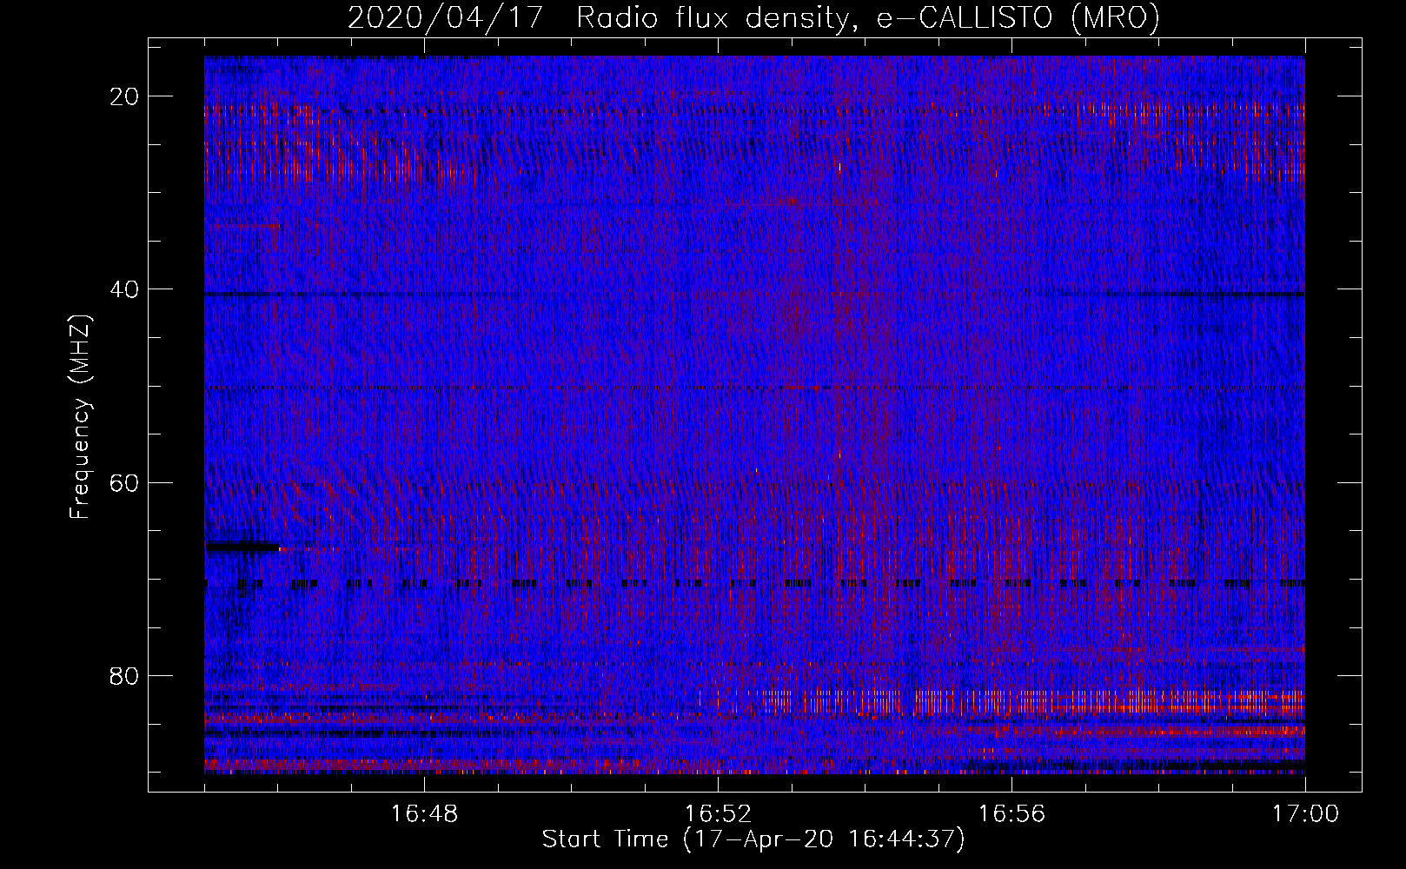Click the 16:56 time tick label
Image resolution: width=1406 pixels, height=869 pixels.
point(1011,814)
